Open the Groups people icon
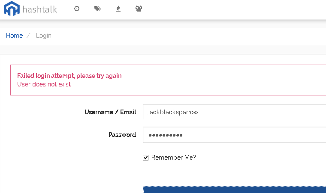This screenshot has height=193, width=326. pyautogui.click(x=139, y=9)
